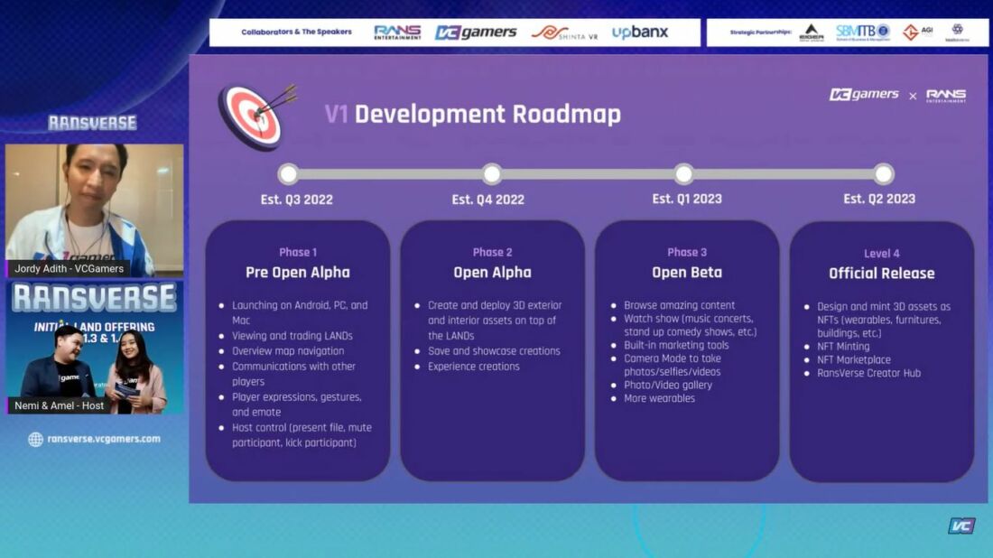This screenshot has height=558, width=993.
Task: Click the AGI logo in the partnerships bar
Action: click(918, 32)
